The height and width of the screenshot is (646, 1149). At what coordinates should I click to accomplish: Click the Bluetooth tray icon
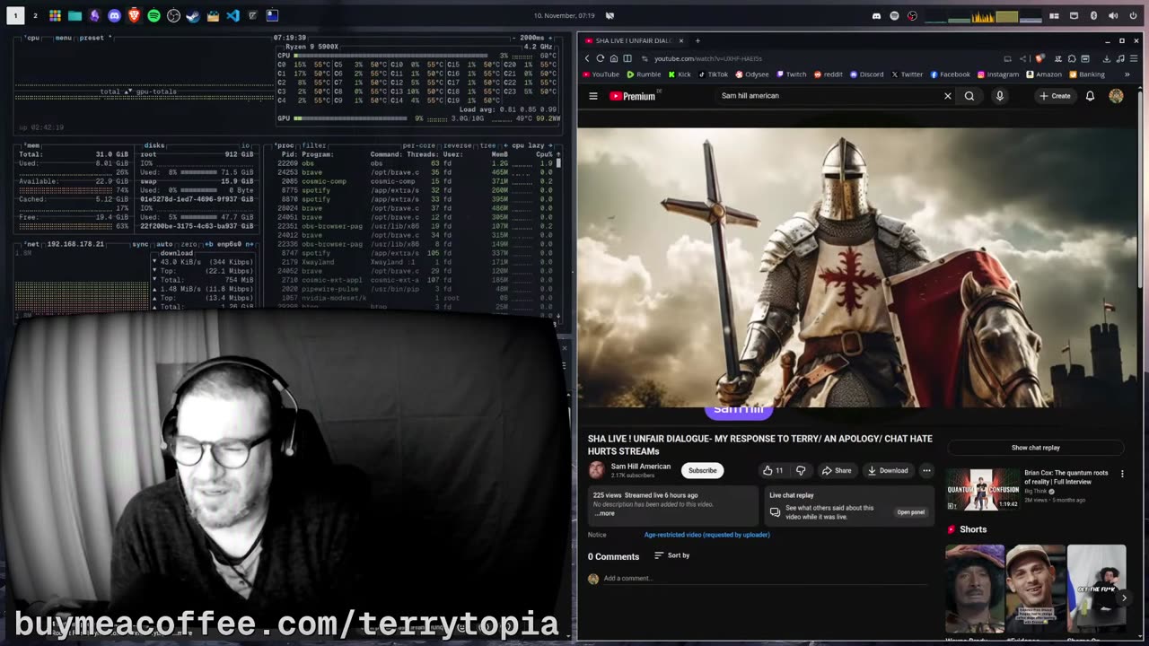click(1093, 15)
